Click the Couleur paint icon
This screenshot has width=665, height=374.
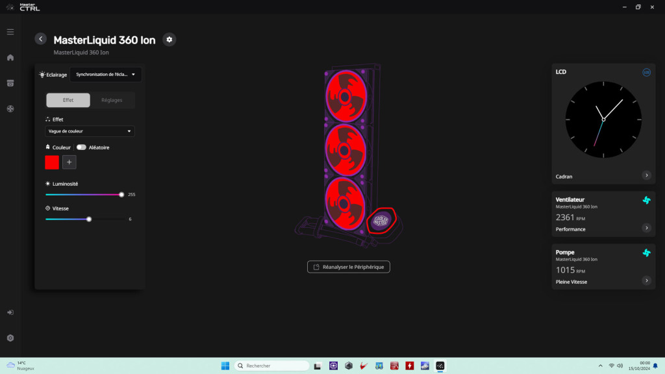(x=47, y=147)
